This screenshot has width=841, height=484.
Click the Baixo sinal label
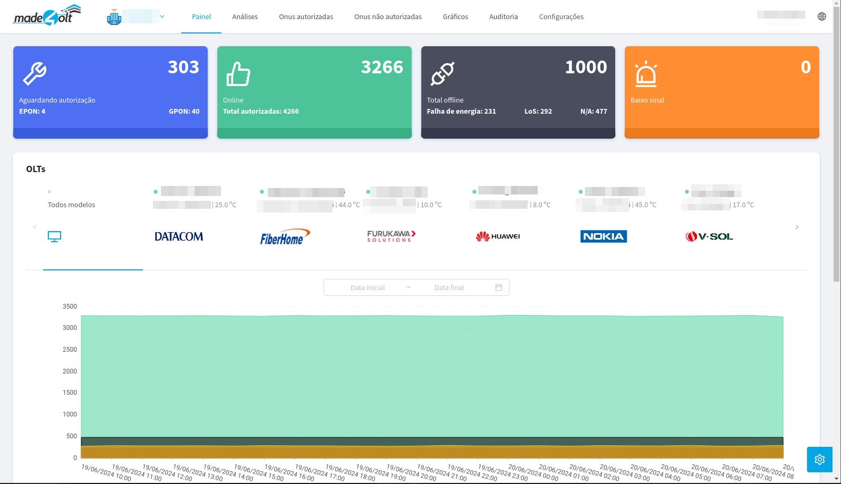click(647, 100)
